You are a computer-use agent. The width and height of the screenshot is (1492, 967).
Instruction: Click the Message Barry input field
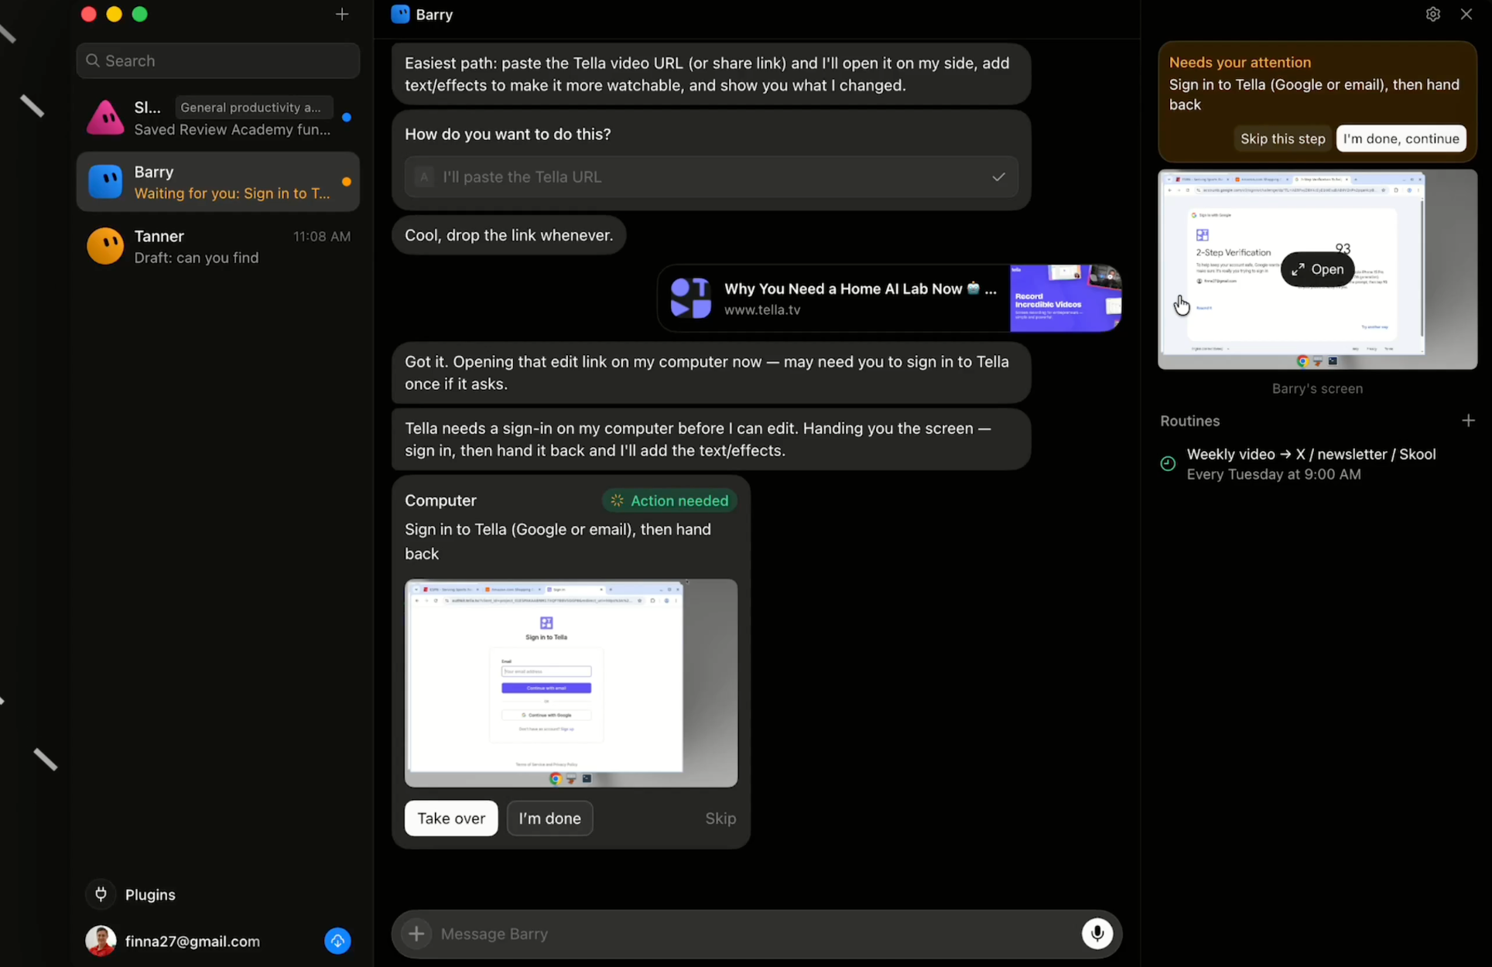pyautogui.click(x=756, y=934)
